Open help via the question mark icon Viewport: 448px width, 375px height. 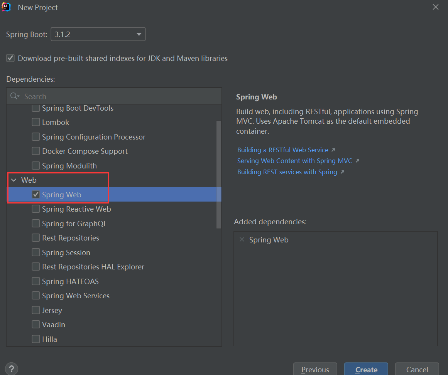point(11,368)
